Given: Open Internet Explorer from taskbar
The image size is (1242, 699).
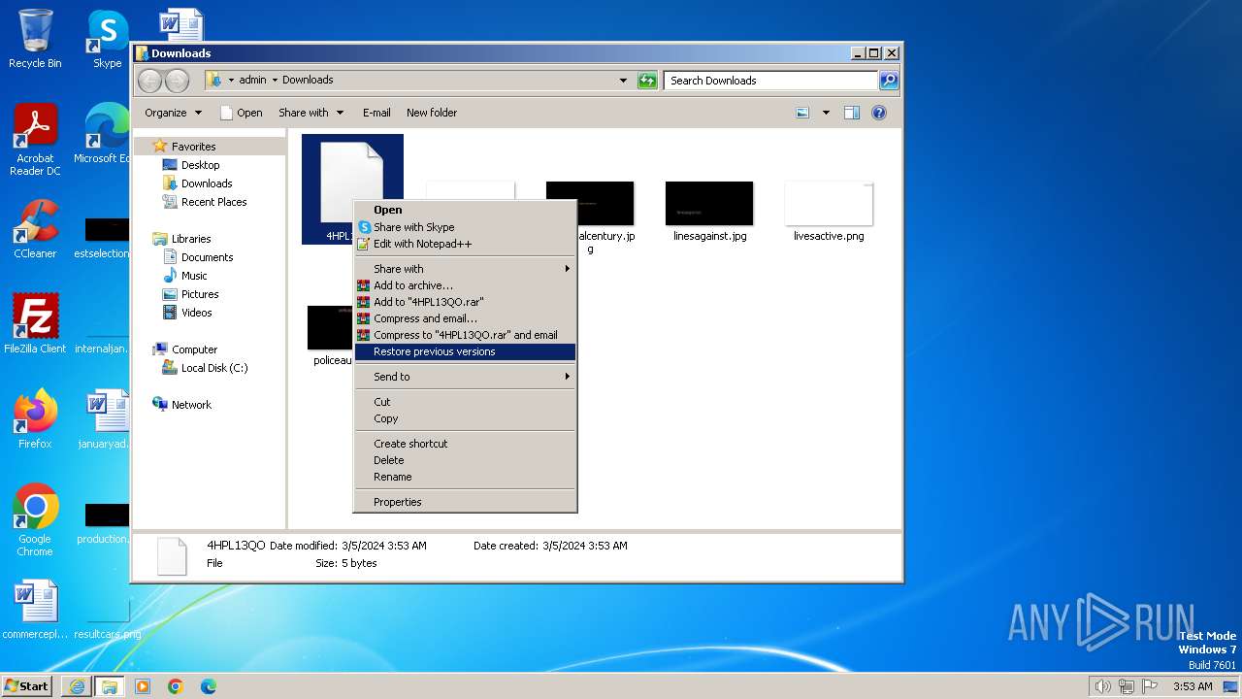Looking at the screenshot, I should 77,686.
